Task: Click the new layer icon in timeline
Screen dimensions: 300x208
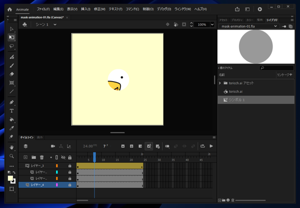Action: pos(25,157)
